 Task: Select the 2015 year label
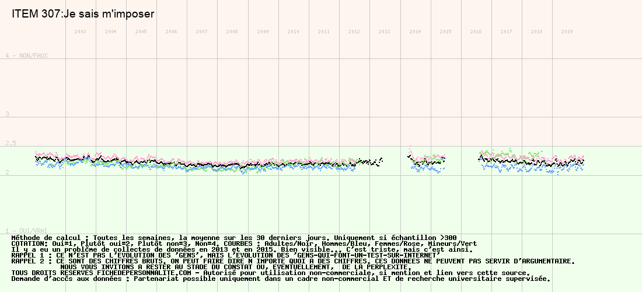(x=445, y=32)
